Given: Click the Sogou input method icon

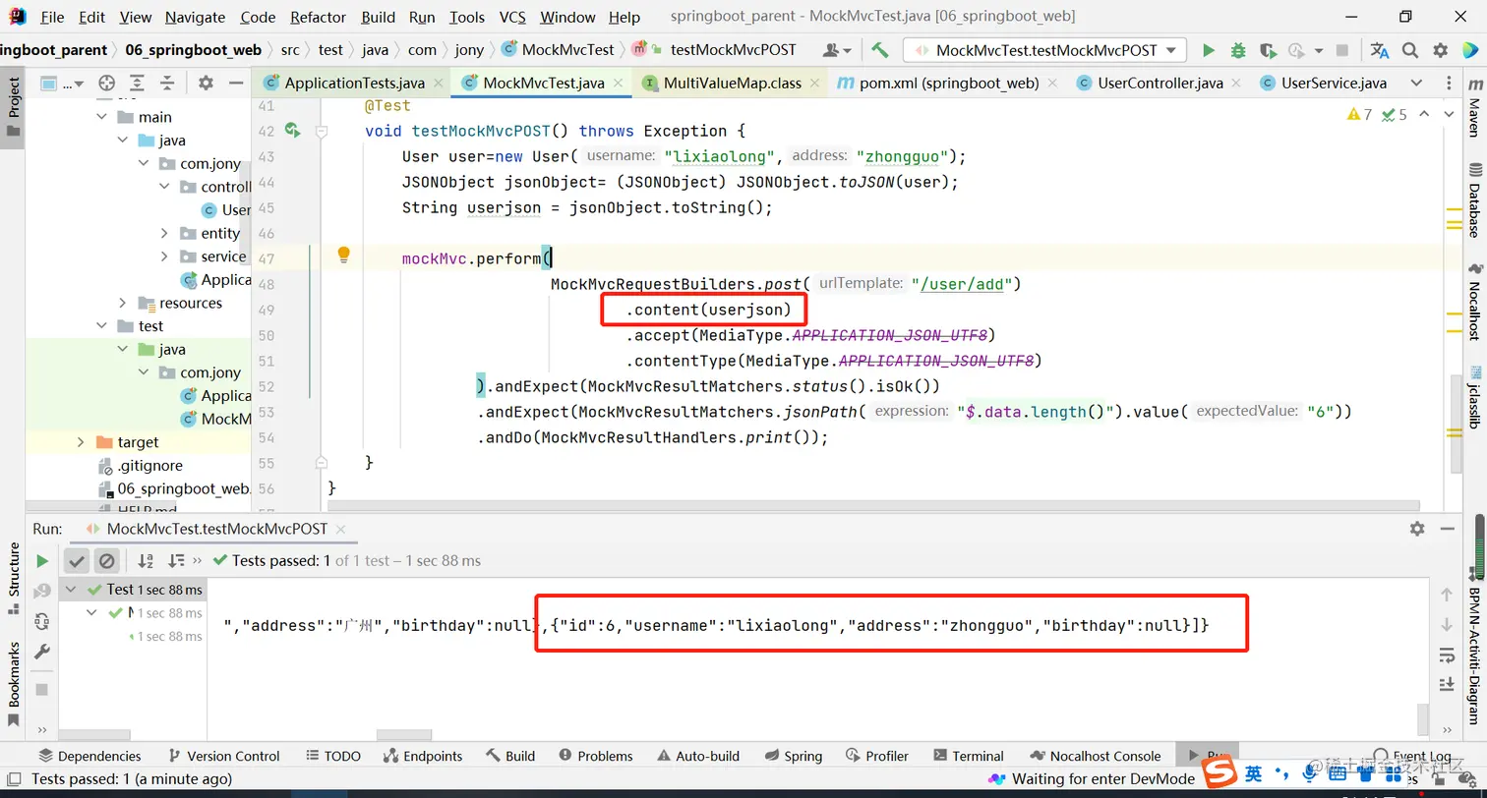Looking at the screenshot, I should (x=1220, y=772).
